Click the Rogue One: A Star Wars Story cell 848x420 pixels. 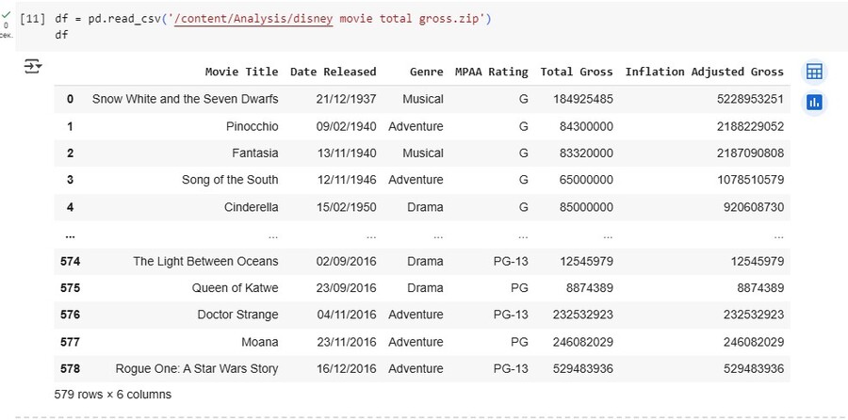(x=197, y=369)
